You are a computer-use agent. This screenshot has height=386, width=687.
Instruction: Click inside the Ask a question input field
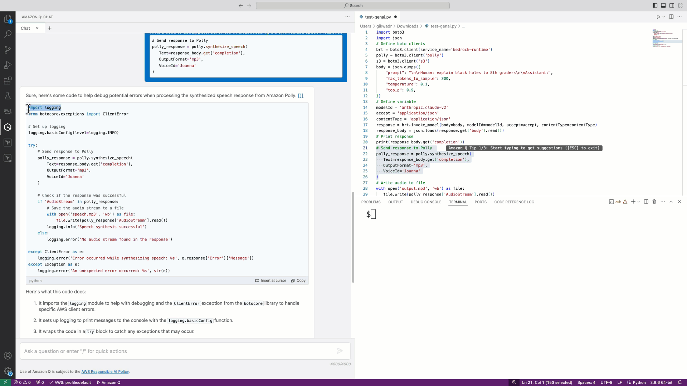click(x=179, y=351)
